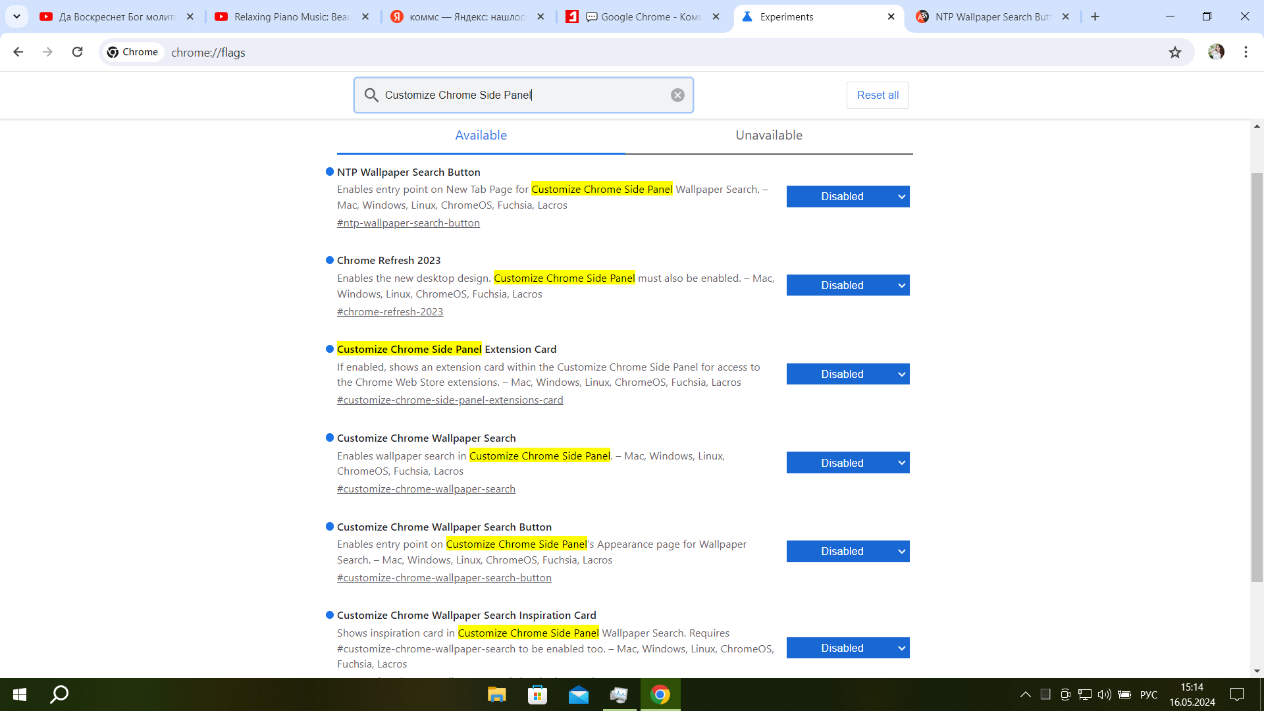This screenshot has width=1264, height=711.
Task: Switch to the Available tab
Action: click(x=481, y=136)
